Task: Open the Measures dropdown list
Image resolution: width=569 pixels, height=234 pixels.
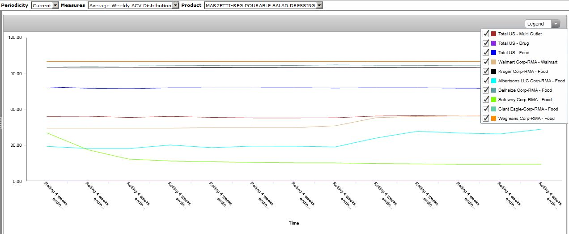Action: pyautogui.click(x=175, y=5)
